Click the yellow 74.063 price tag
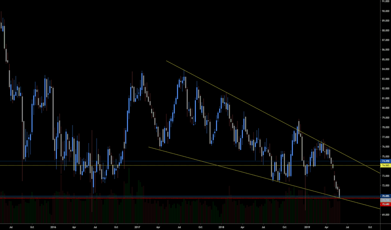The image size is (391, 230). [x=386, y=165]
